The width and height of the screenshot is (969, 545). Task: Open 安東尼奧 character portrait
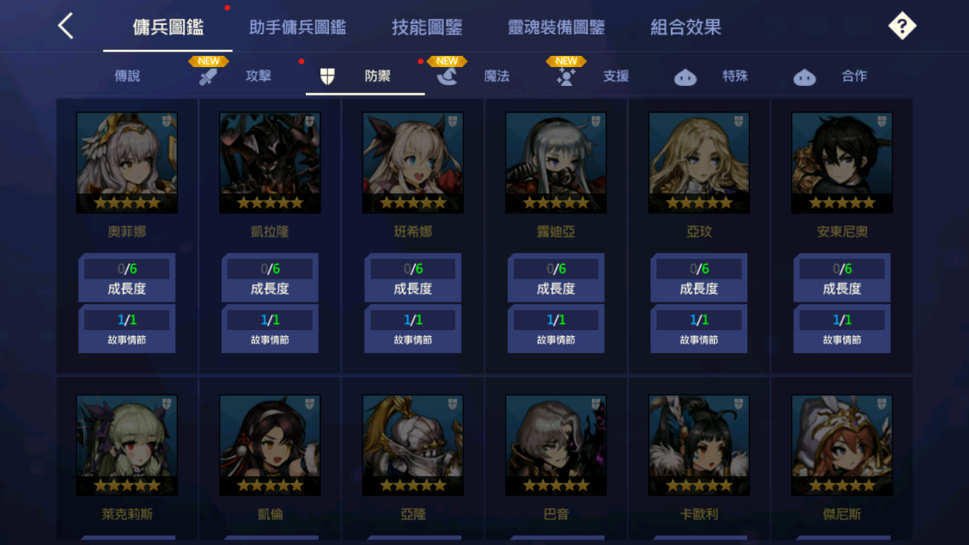(x=842, y=162)
